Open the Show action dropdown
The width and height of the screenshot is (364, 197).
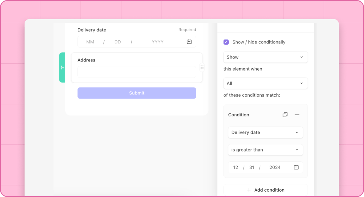265,57
